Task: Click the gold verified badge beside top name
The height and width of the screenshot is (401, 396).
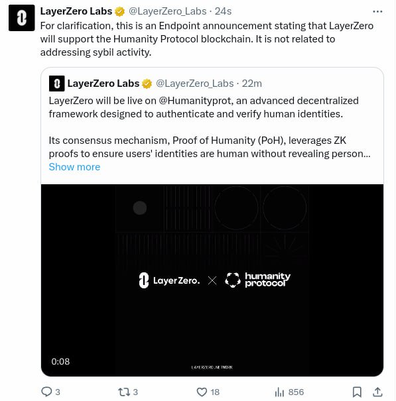Action: [x=119, y=11]
